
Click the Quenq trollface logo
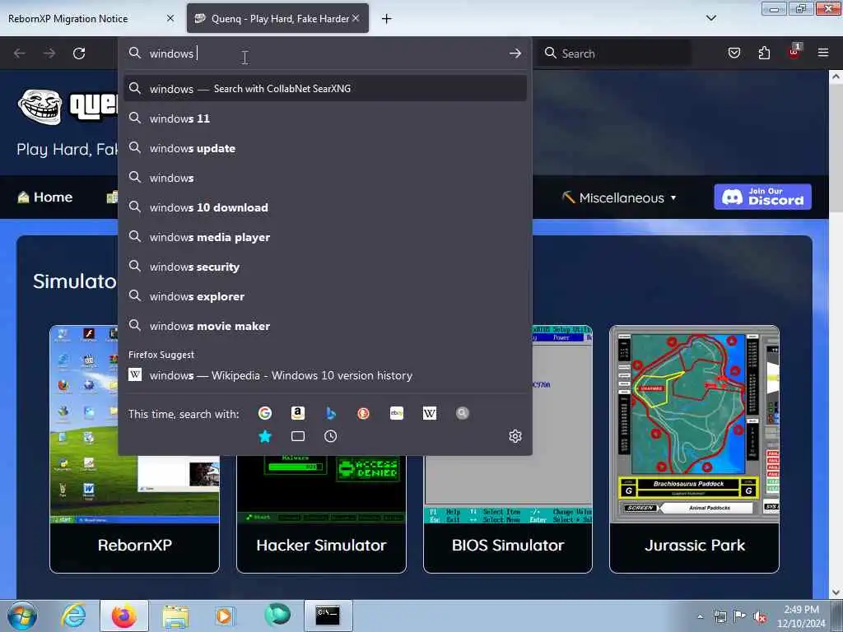[x=40, y=106]
